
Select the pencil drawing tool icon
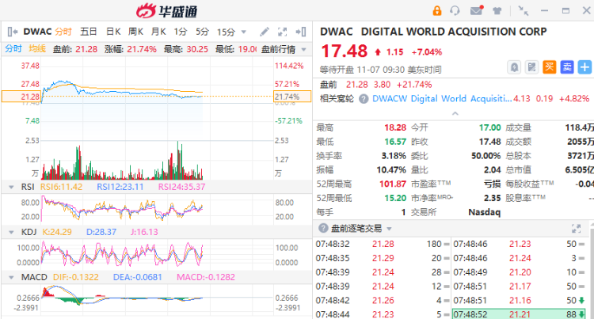(265, 32)
